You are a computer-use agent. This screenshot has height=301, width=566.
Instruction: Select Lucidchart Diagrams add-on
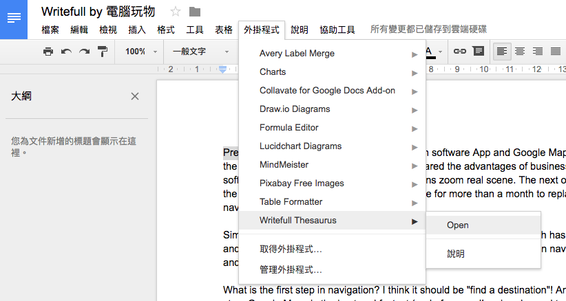click(x=332, y=146)
